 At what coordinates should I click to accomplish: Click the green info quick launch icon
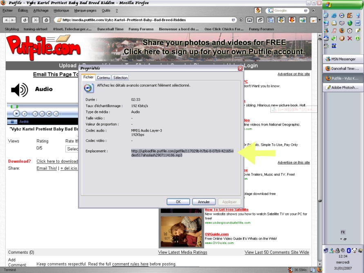tap(357, 38)
